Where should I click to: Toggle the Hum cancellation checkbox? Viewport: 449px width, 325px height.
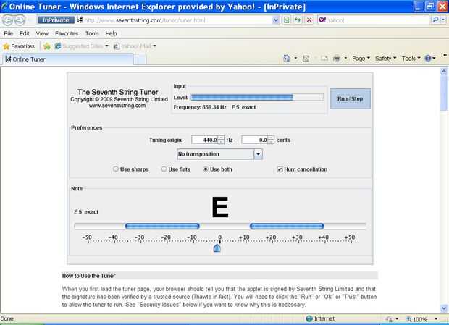pos(280,169)
